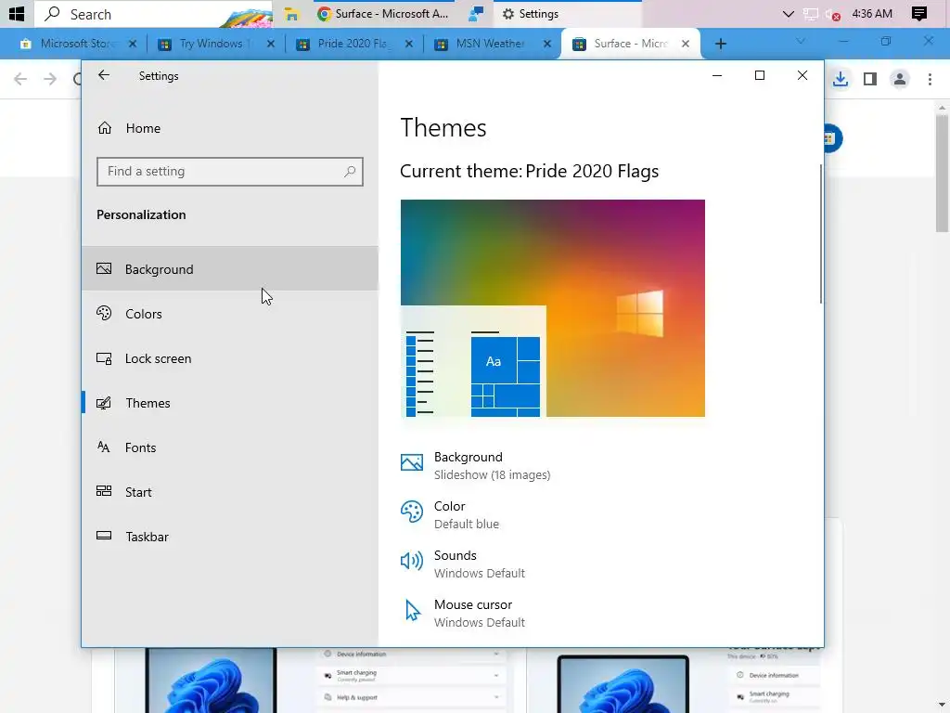Viewport: 950px width, 713px height.
Task: Click the Lock screen icon in the sidebar
Action: pos(104,358)
